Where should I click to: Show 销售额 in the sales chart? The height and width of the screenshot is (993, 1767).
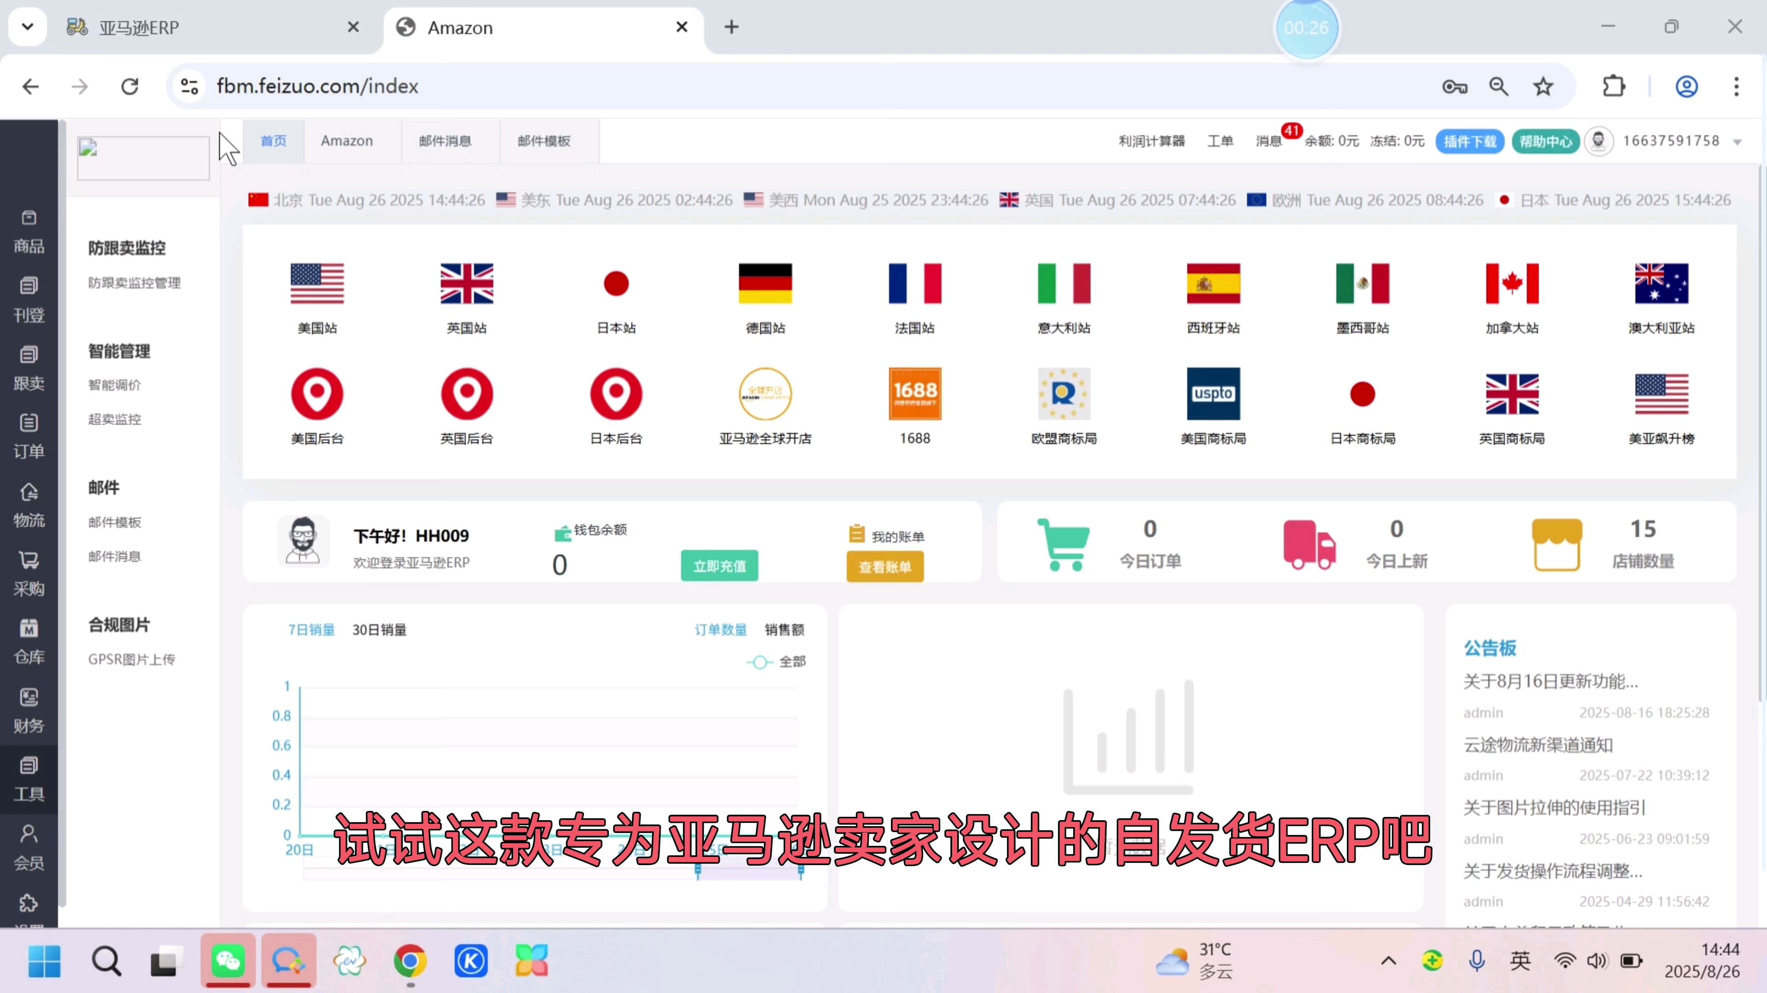coord(784,629)
